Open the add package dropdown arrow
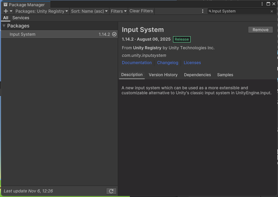278x197 pixels. [11, 11]
